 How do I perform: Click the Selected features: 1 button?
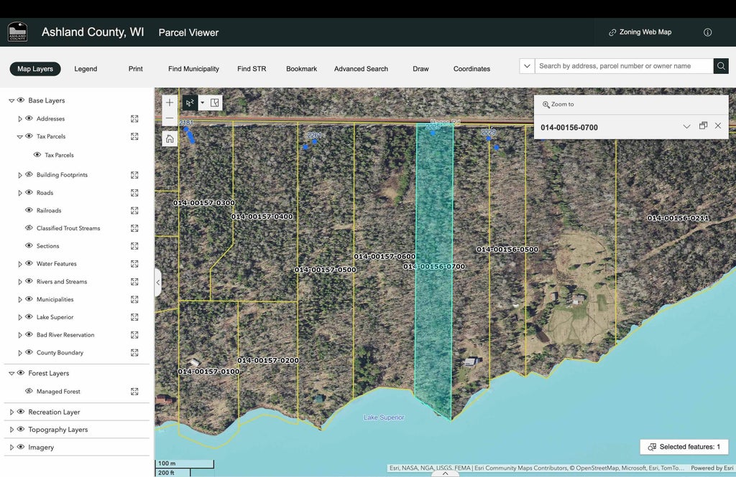point(684,447)
